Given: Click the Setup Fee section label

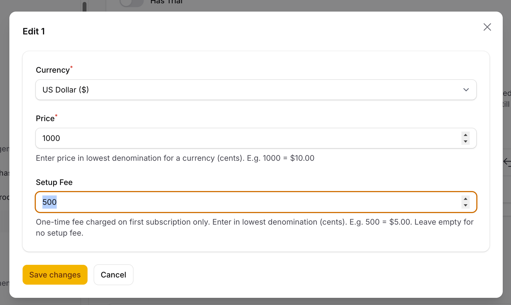Looking at the screenshot, I should pos(54,182).
